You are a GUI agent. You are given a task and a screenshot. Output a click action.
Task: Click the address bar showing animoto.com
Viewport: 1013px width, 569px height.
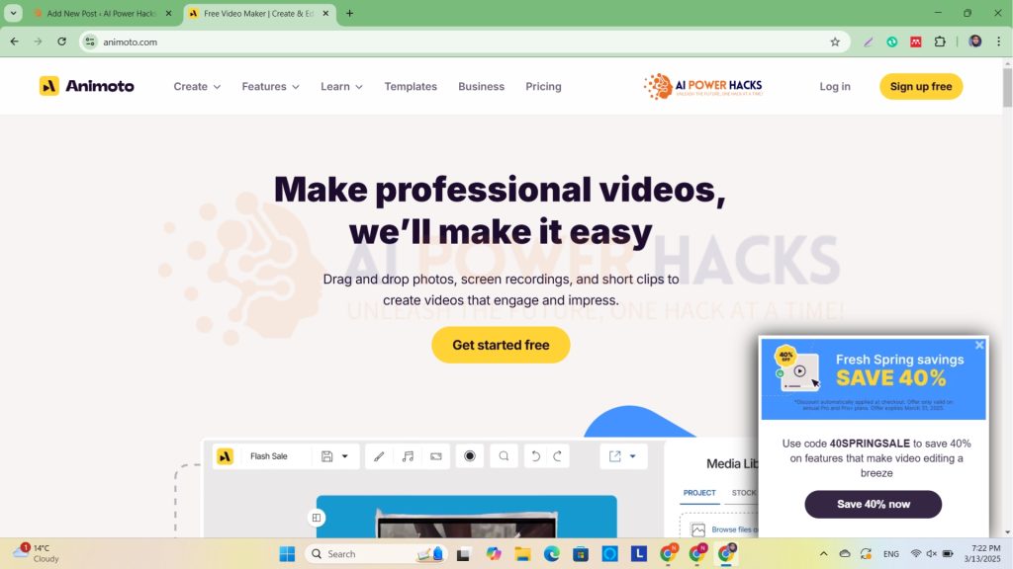(445, 41)
